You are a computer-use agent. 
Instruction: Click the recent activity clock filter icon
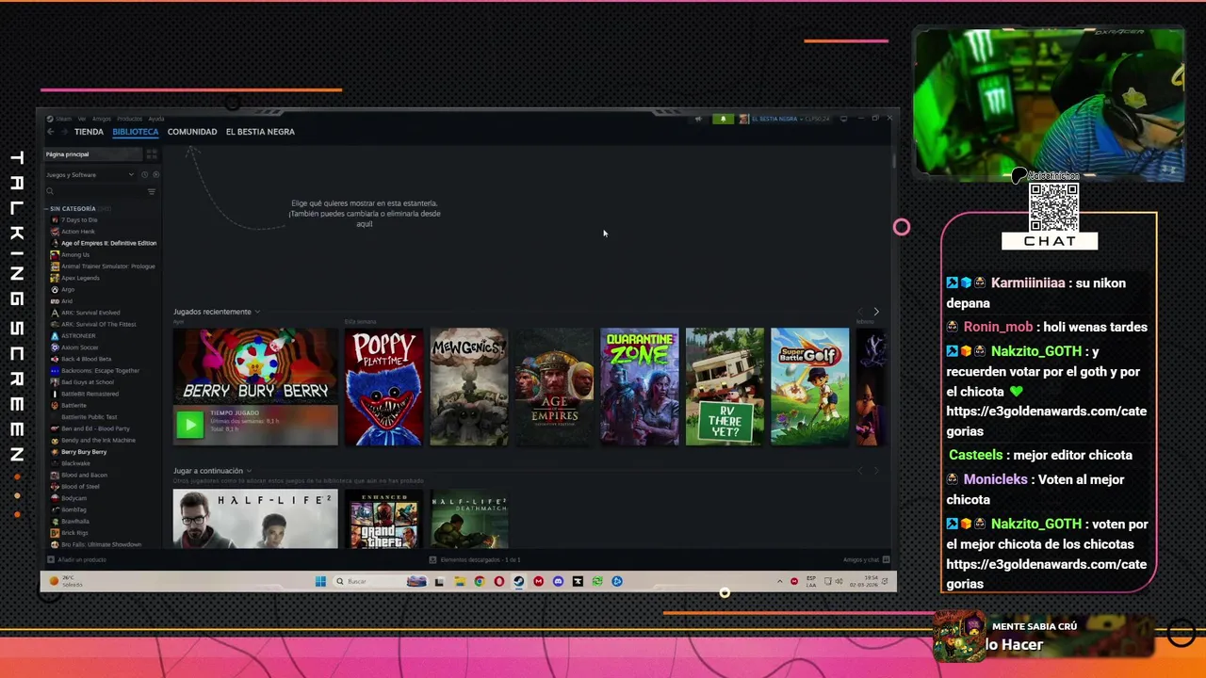pyautogui.click(x=144, y=175)
